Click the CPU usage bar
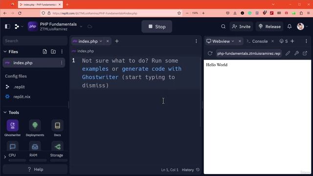 coord(17,160)
